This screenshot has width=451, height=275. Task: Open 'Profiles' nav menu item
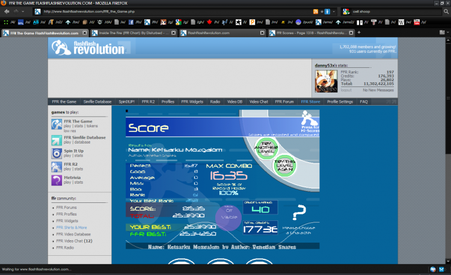click(168, 101)
